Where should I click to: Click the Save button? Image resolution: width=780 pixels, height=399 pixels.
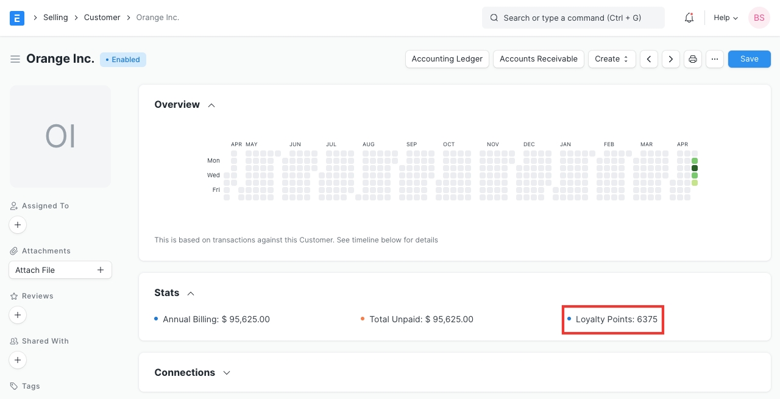coord(749,59)
